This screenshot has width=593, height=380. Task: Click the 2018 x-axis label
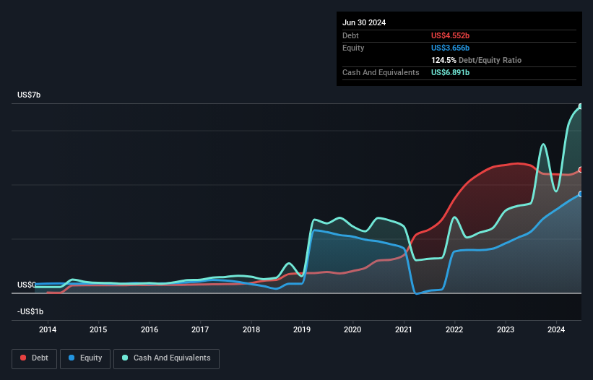[251, 329]
